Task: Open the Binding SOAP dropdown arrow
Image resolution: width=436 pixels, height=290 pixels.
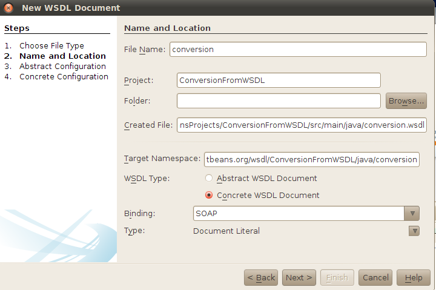Action: click(412, 213)
